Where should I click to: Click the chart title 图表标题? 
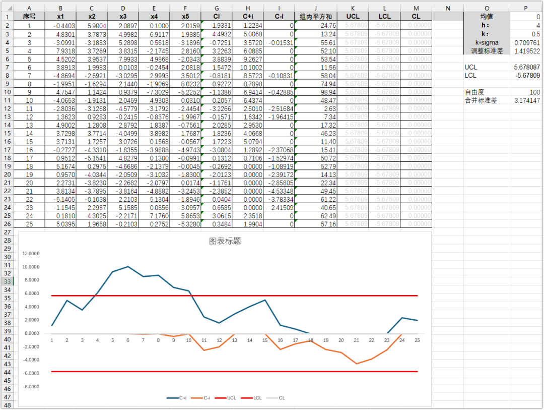[225, 241]
